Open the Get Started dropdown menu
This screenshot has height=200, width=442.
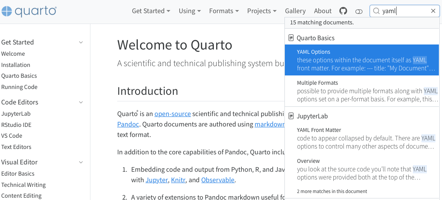[151, 11]
